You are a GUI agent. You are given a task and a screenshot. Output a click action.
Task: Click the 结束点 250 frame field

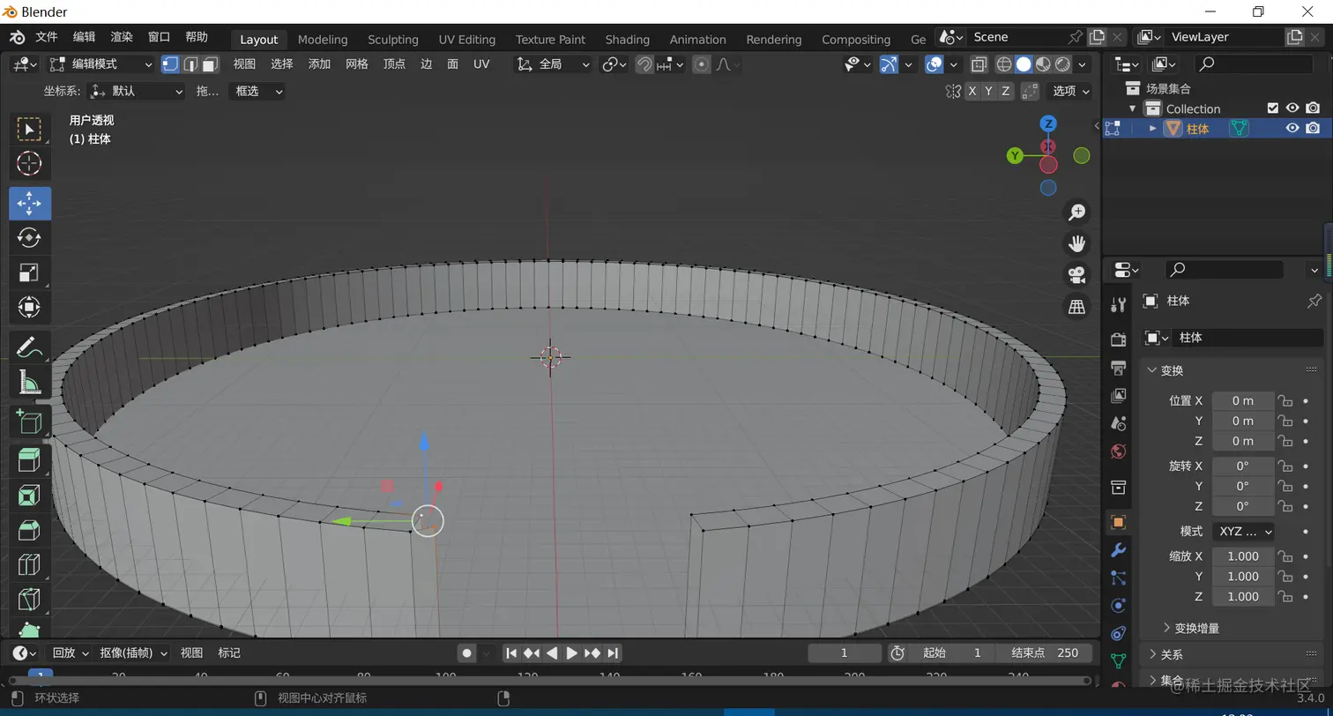(1046, 653)
